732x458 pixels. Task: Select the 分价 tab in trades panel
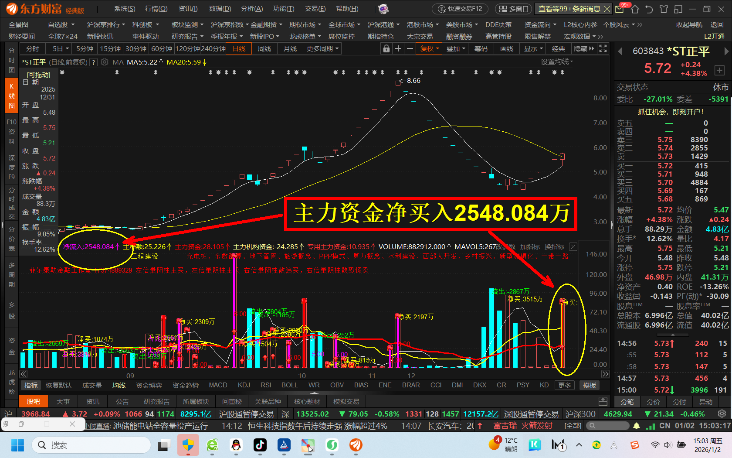653,402
